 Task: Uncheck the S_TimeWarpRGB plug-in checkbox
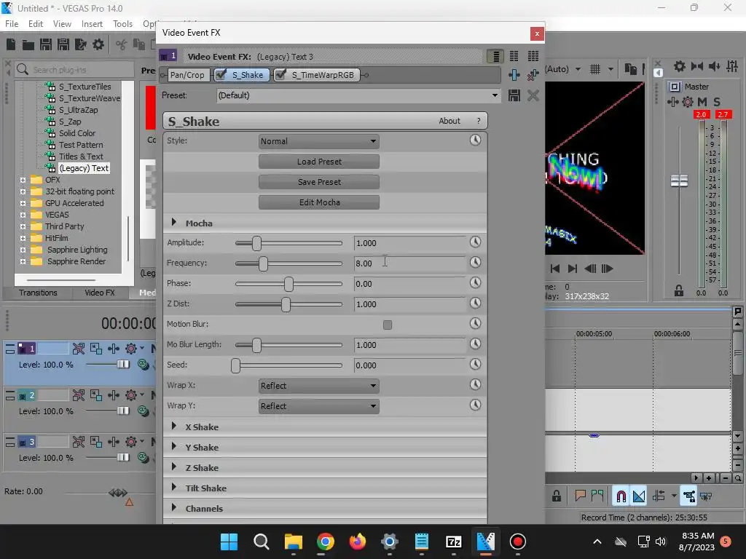(280, 75)
